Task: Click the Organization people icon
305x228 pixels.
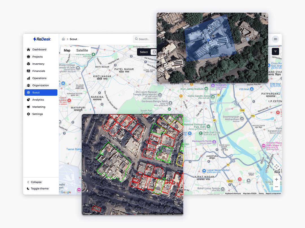Action: 29,85
